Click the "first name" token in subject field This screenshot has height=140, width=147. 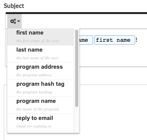[115, 40]
